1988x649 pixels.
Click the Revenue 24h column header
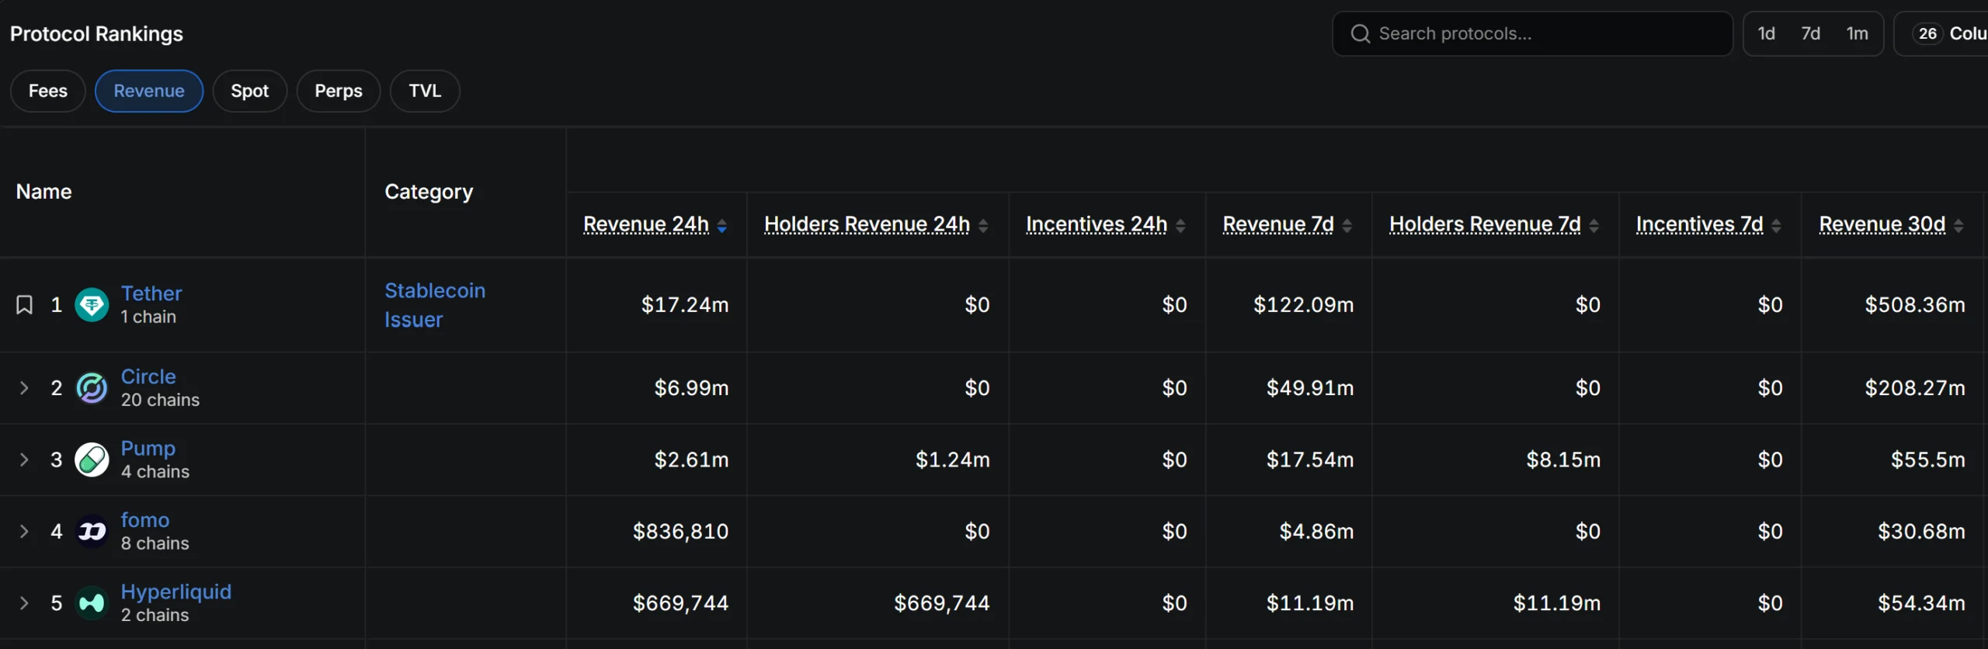[646, 224]
